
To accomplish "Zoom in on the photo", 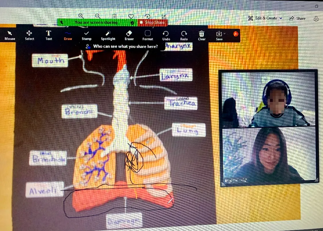I will pos(81,16).
